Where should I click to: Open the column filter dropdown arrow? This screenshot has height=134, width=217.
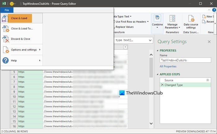125,47
